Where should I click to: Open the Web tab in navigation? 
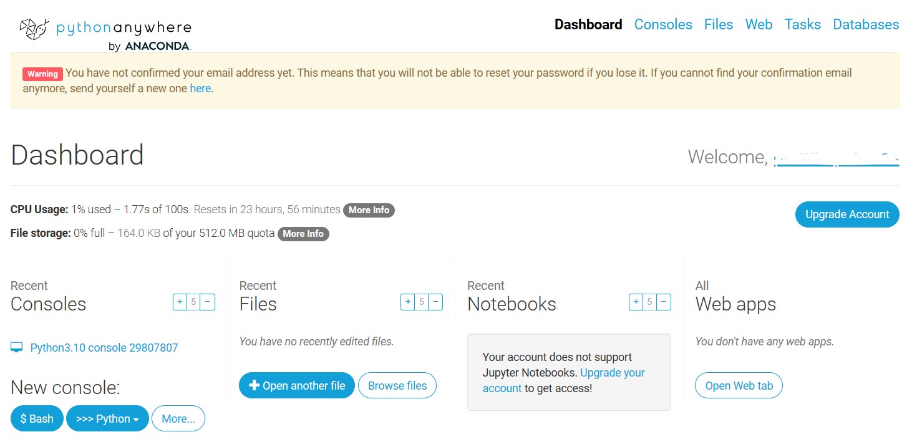759,24
